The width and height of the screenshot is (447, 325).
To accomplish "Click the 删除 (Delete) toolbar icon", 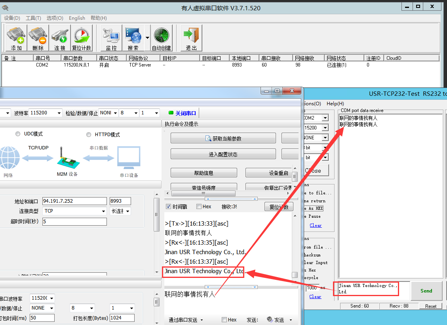I will point(38,38).
